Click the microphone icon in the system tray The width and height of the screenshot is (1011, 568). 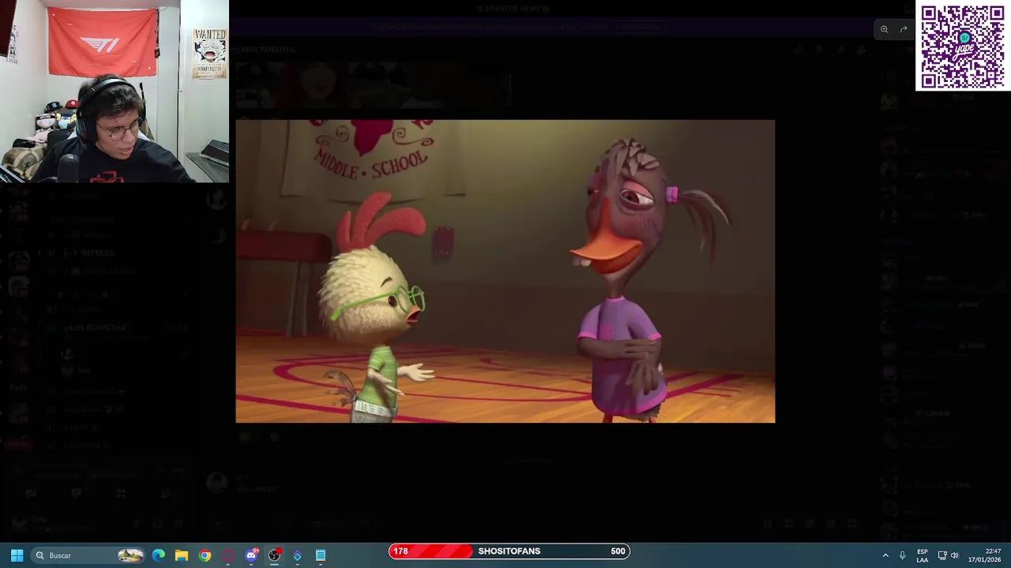[902, 555]
